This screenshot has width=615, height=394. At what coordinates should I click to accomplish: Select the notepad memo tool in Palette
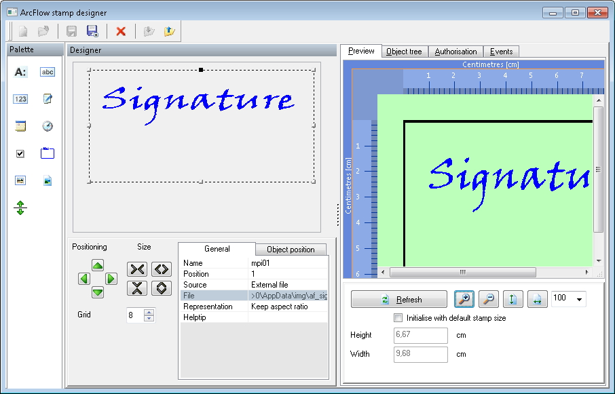48,99
